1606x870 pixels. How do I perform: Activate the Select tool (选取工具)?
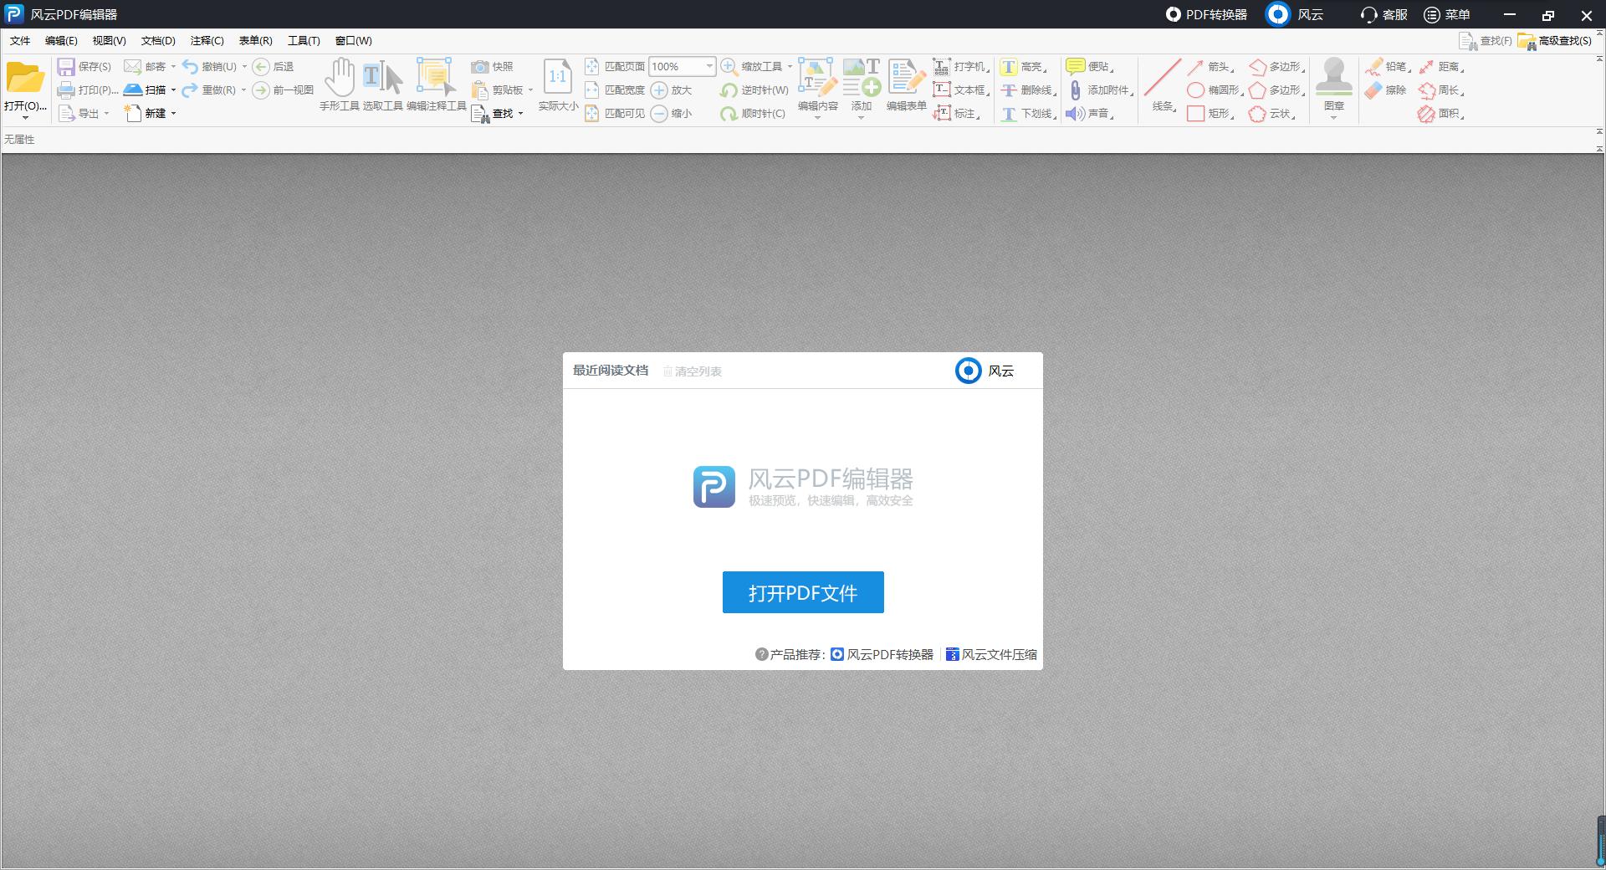coord(383,84)
